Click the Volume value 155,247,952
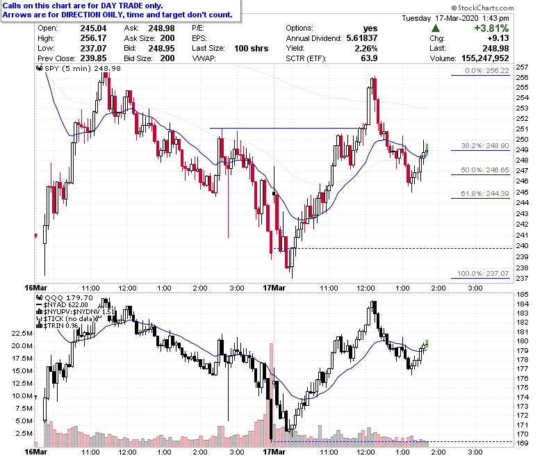The height and width of the screenshot is (458, 542). click(x=485, y=58)
